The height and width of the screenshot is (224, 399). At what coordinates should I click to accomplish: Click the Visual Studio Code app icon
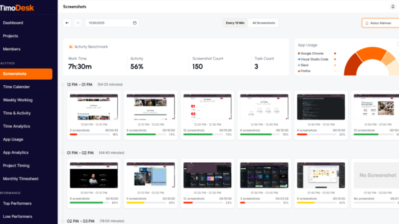(x=299, y=60)
